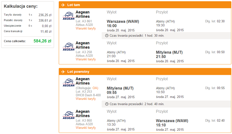
Task: Click the clock icon for the 2 hod. 40 min. layover
Action: (x=107, y=104)
